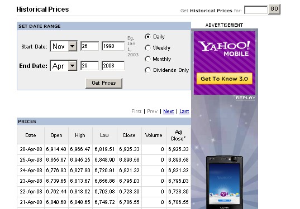Viewport: 300px width, 209px height.
Task: Select the Daily radio button
Action: coord(147,36)
